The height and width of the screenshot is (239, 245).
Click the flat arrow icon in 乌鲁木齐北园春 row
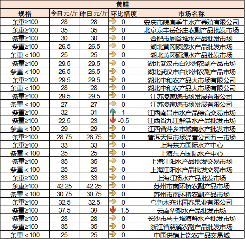point(113,201)
